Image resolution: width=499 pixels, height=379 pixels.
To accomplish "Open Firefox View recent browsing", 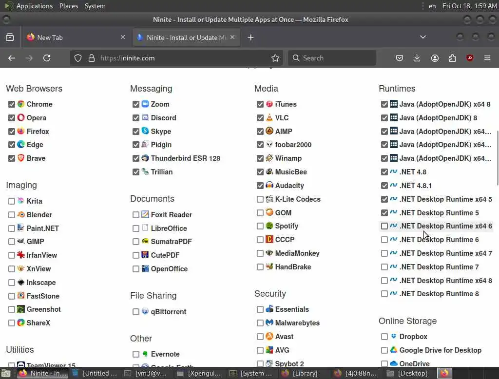I will (x=10, y=37).
